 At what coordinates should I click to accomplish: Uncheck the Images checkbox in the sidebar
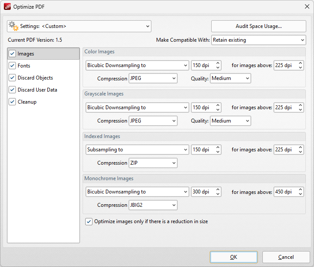[12, 54]
